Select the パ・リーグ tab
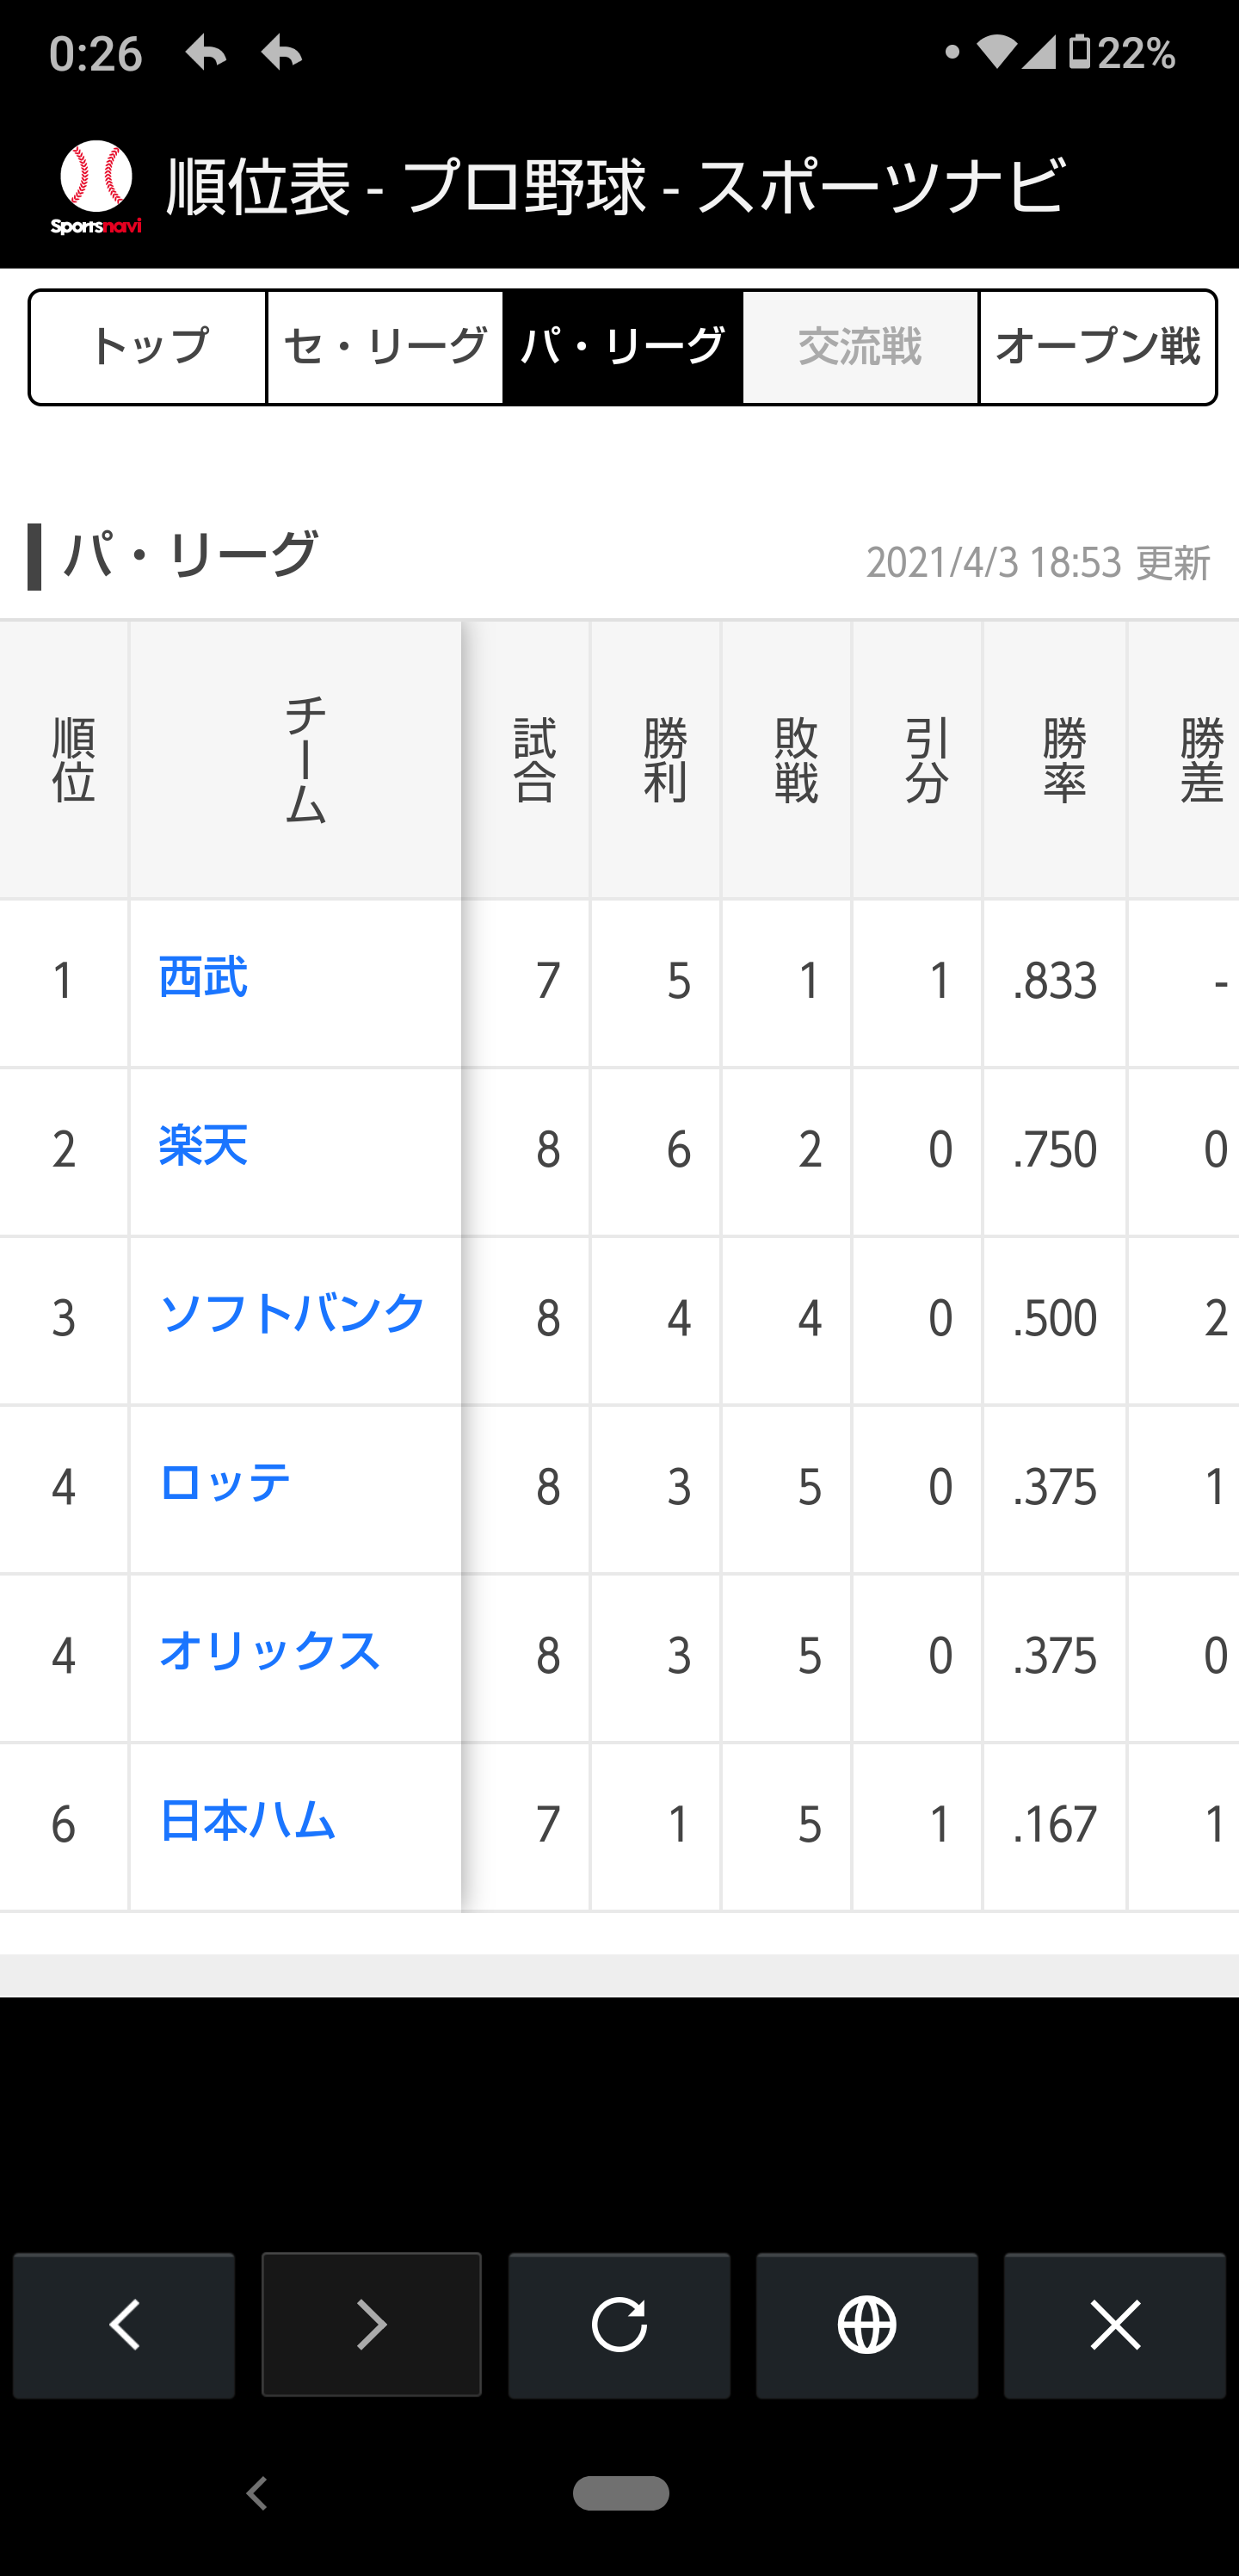The width and height of the screenshot is (1239, 2576). [621, 347]
